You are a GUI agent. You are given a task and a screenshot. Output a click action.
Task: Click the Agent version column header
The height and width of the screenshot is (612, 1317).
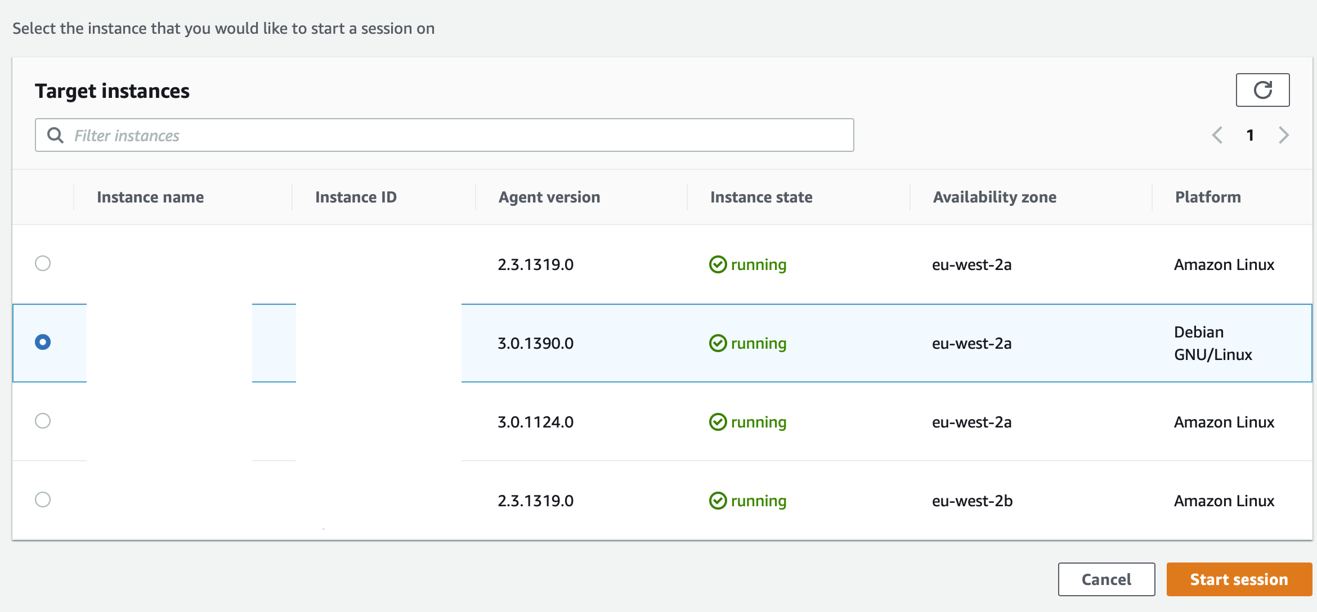coord(549,197)
